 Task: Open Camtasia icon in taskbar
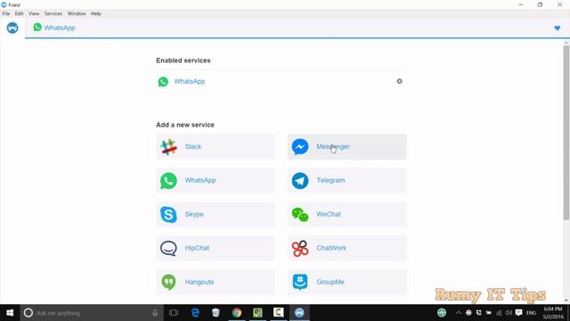click(278, 313)
